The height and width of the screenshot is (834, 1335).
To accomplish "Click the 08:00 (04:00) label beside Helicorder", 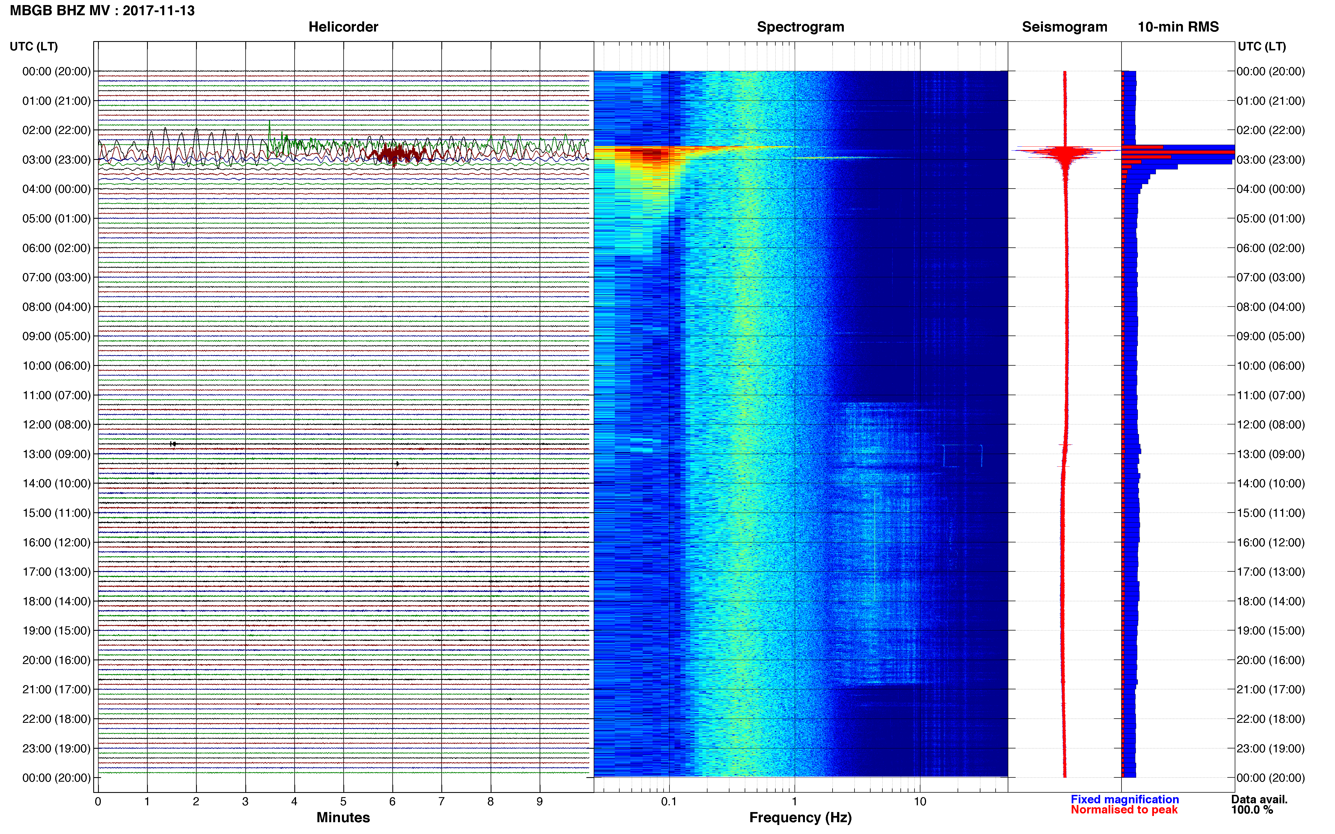I will coord(56,307).
